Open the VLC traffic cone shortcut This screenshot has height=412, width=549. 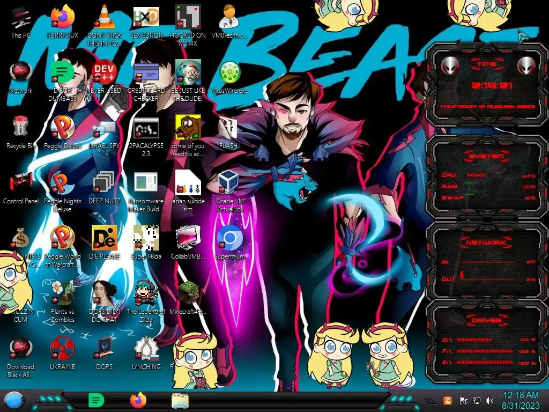(x=105, y=25)
